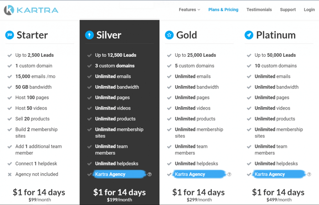Click checkmark next to Platinum 50,000 Leads

point(249,55)
